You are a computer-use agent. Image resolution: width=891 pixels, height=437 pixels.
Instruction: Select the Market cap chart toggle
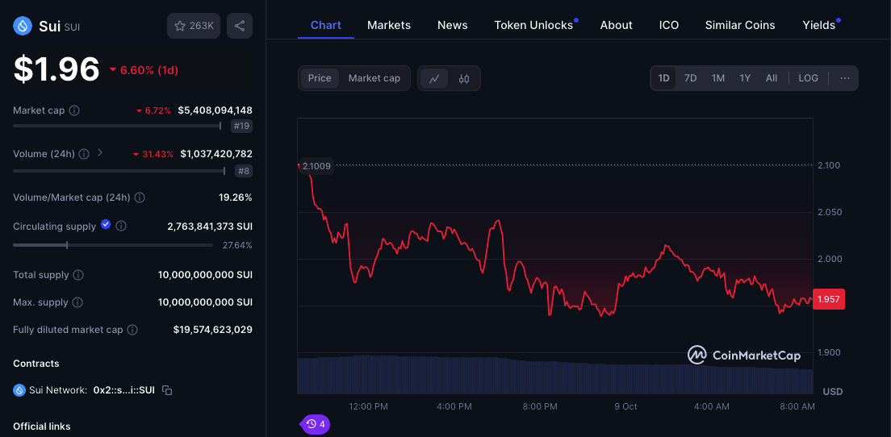click(374, 78)
